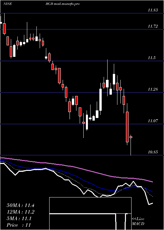Click the tall white candle crossing 11.28

coord(100,100)
